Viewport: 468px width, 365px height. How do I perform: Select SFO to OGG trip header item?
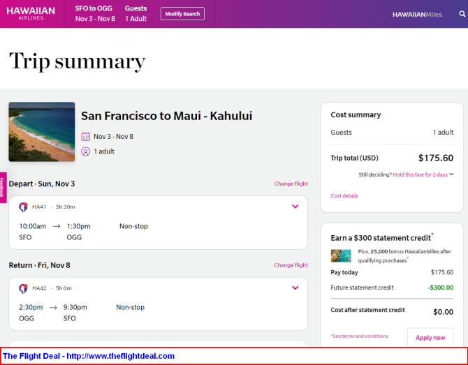[95, 13]
